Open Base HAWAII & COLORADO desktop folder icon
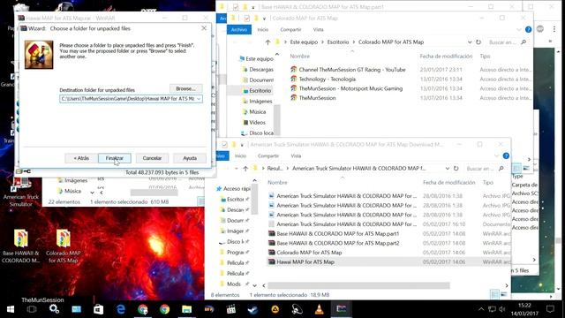 pyautogui.click(x=21, y=246)
